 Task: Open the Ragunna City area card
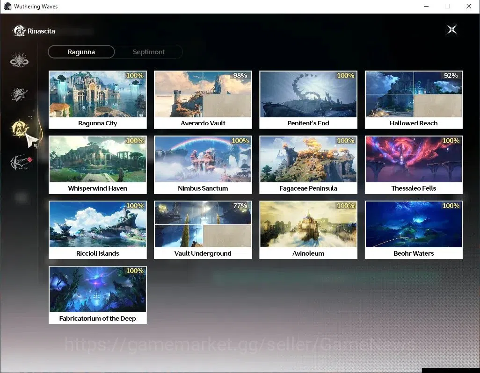[98, 100]
